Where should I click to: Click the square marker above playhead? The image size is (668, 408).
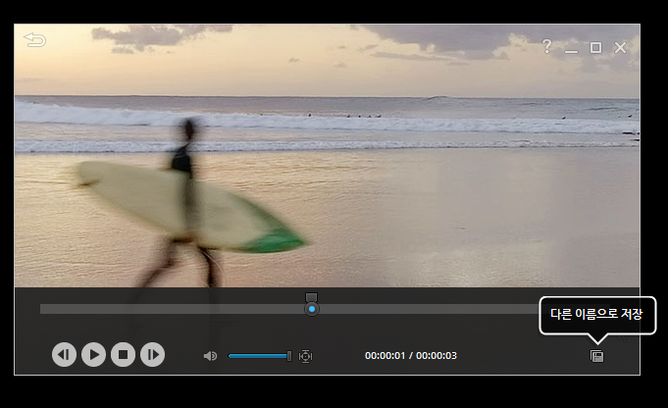[x=311, y=297]
